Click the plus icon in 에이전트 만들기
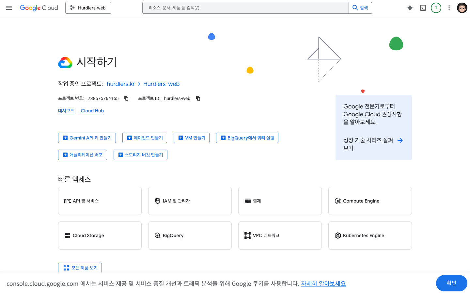 130,138
